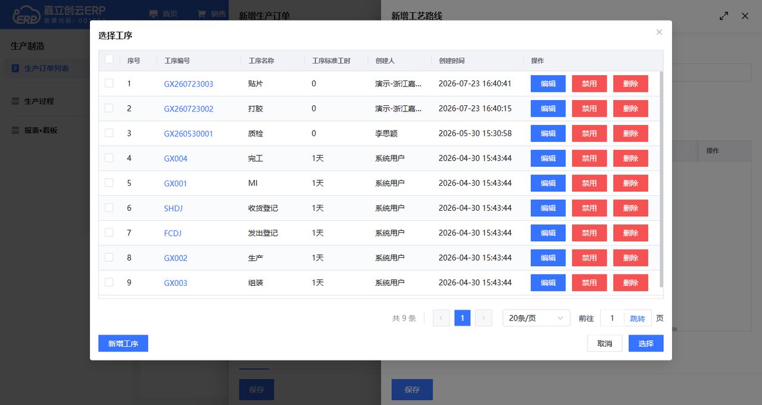762x405 pixels.
Task: Click the 取消 button
Action: 605,344
